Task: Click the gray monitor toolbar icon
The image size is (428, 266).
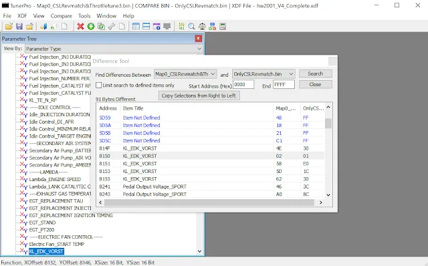Action: tap(167, 26)
